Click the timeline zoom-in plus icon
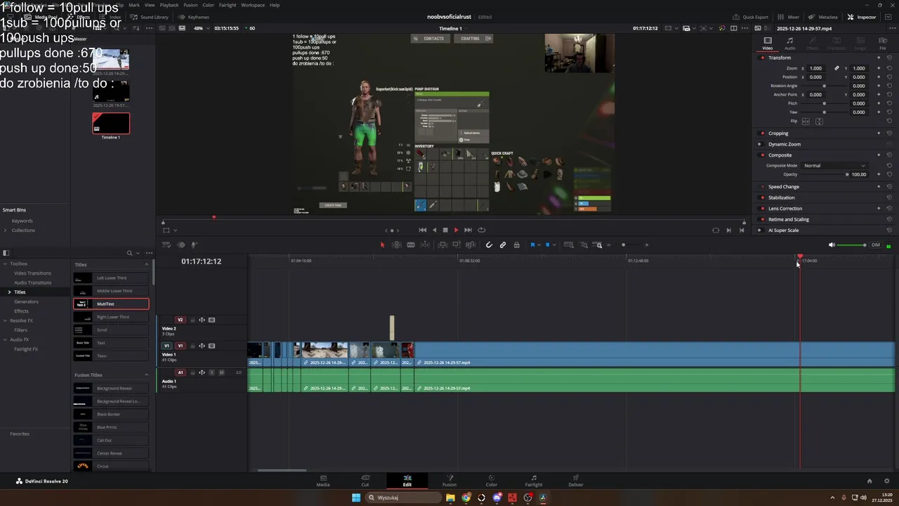The width and height of the screenshot is (899, 506). pos(647,245)
